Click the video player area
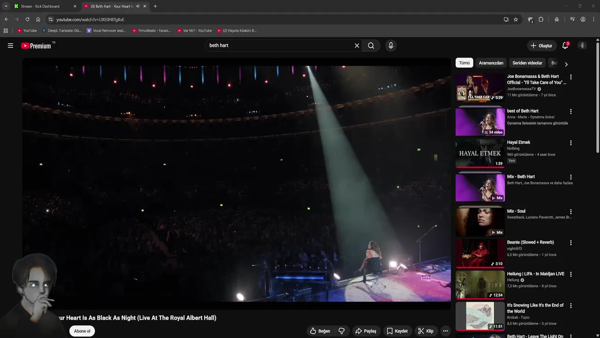600x338 pixels. [237, 183]
